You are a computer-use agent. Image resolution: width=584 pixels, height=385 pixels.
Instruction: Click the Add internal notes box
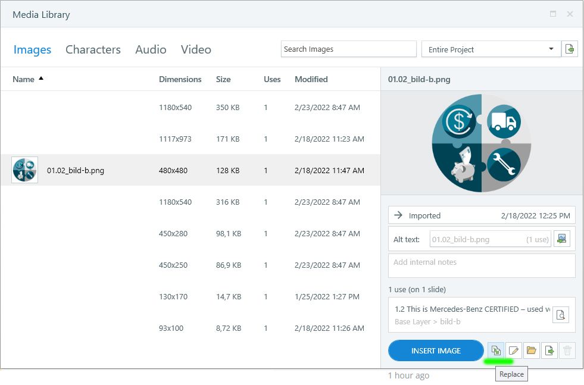tap(481, 265)
